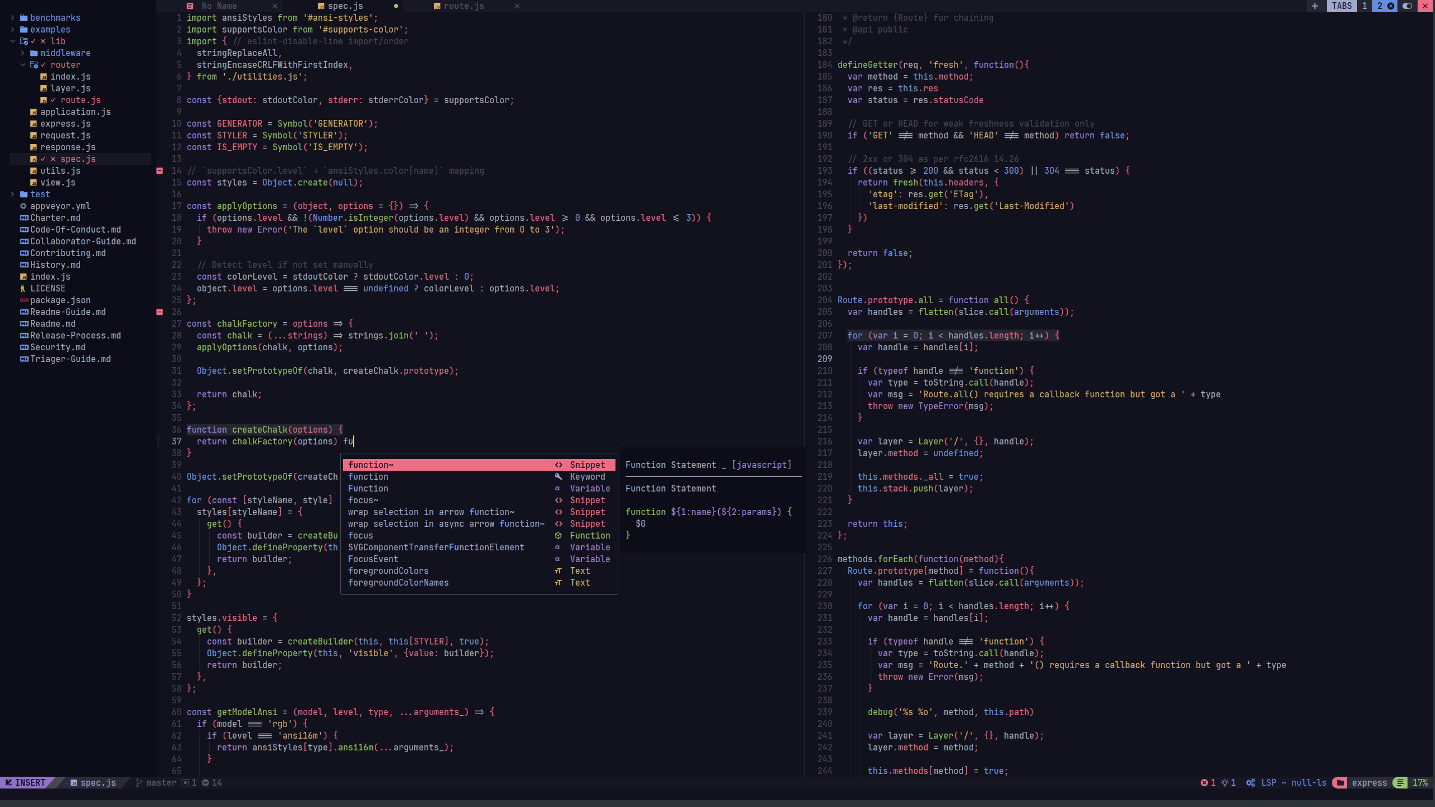Click the error diagnostics icon
Screen dimensions: 1435x807
pyautogui.click(x=1204, y=783)
